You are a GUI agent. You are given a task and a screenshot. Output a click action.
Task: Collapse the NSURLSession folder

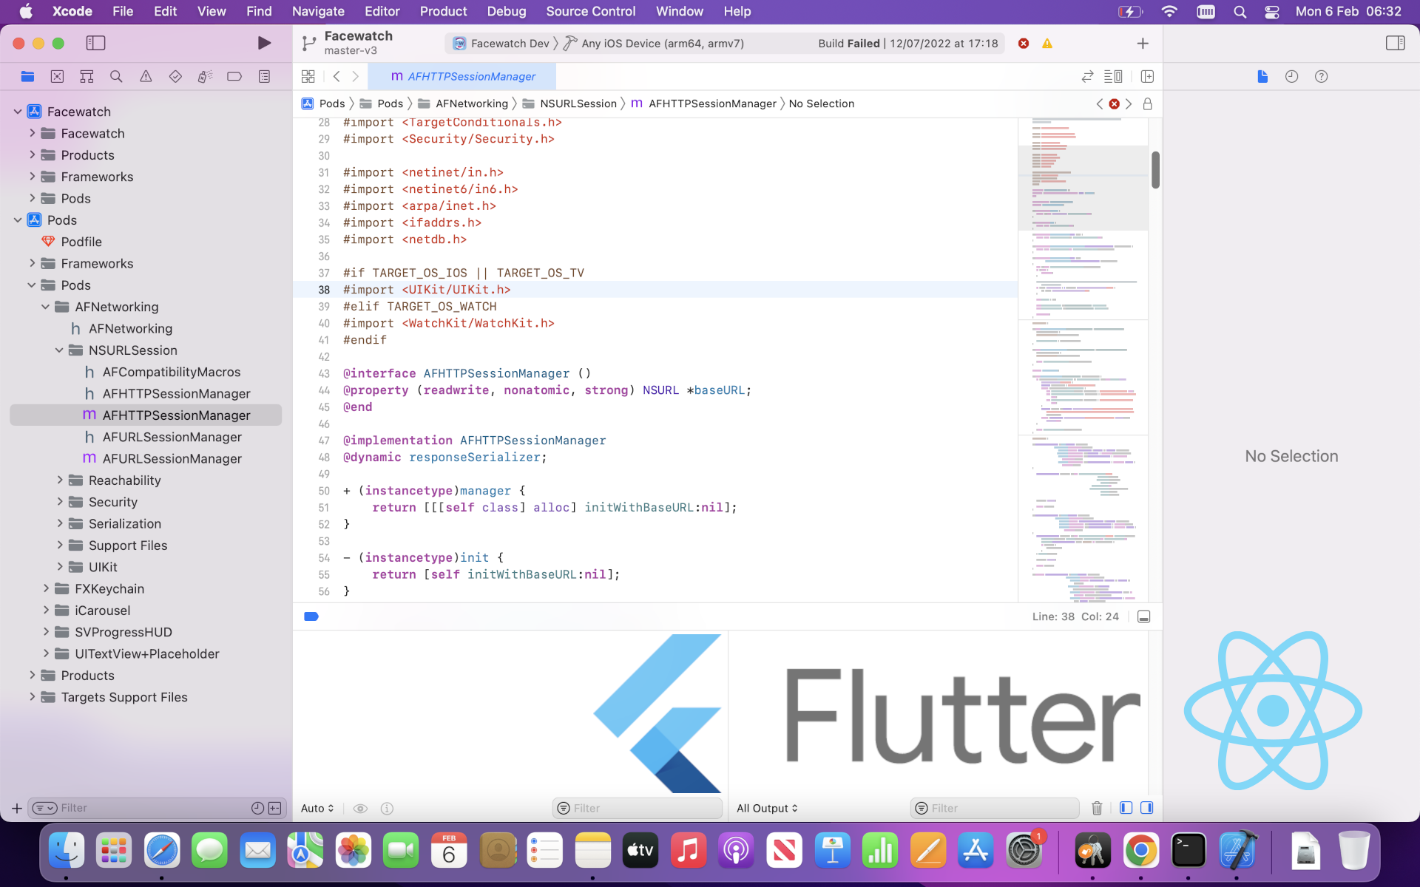click(59, 350)
